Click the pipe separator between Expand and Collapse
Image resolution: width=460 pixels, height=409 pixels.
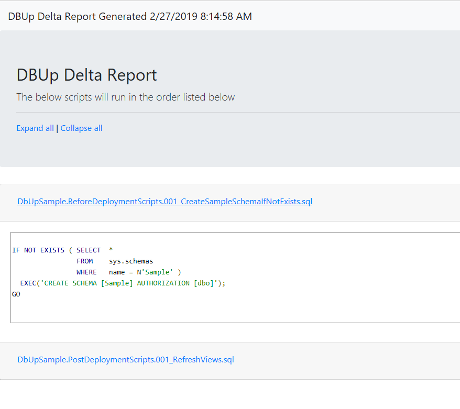pos(57,128)
